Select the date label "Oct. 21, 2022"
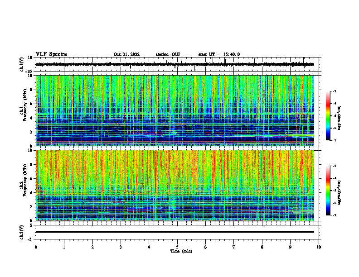The image size is (359, 277). click(126, 54)
